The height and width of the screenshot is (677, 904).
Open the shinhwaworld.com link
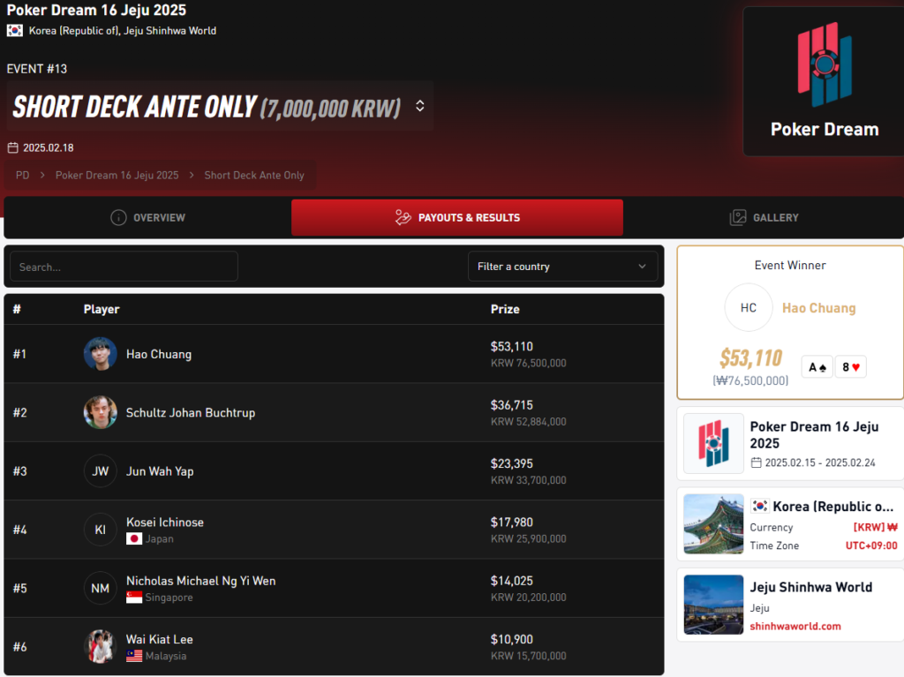[795, 627]
